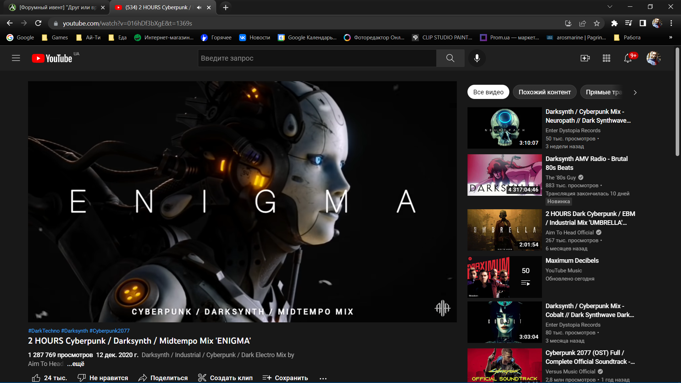Screen dimensions: 681x383
Task: Click the Не нравится dislike button
Action: click(x=103, y=378)
